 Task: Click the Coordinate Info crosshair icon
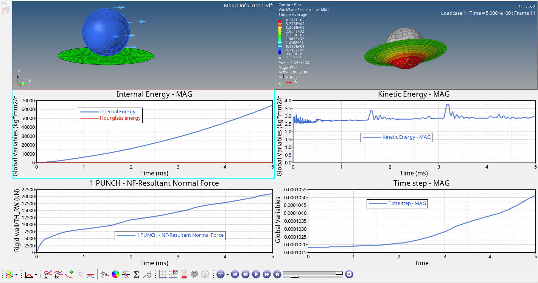[x=126, y=274]
